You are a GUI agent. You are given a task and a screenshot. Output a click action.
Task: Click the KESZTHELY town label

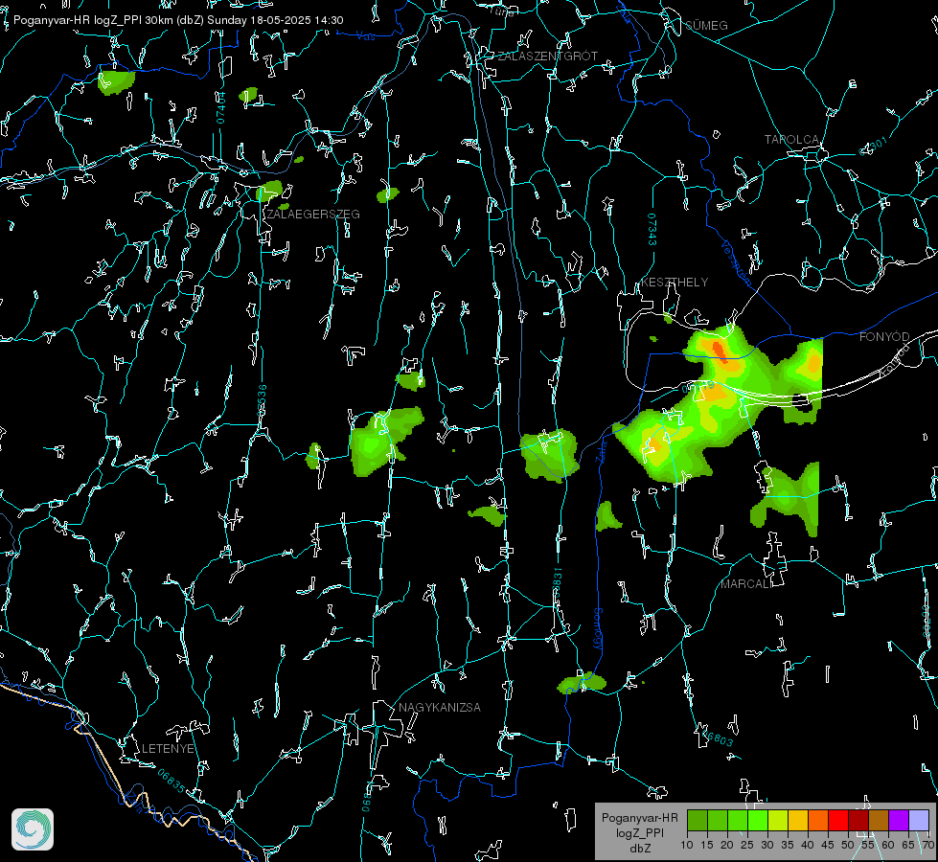pos(675,282)
